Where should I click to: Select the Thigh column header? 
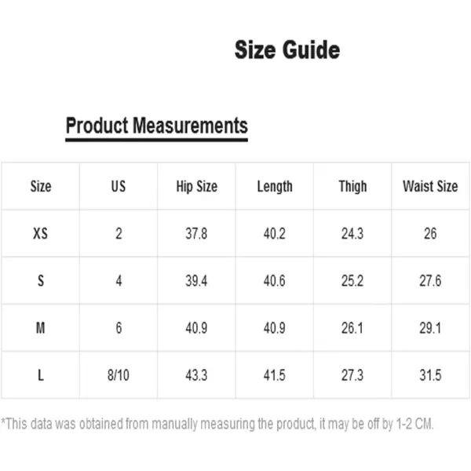point(352,187)
